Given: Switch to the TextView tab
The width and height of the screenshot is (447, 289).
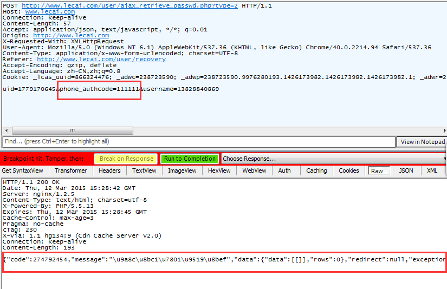Looking at the screenshot, I should (x=144, y=170).
